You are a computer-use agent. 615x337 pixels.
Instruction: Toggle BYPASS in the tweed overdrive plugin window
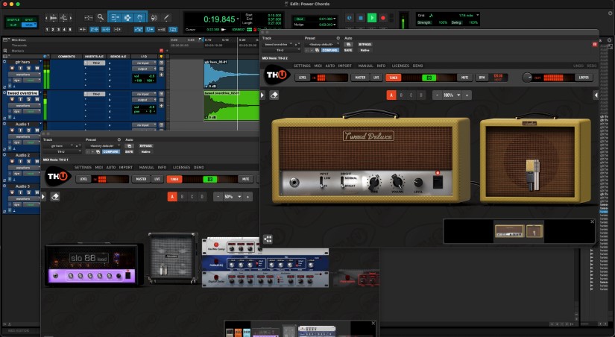(x=365, y=44)
